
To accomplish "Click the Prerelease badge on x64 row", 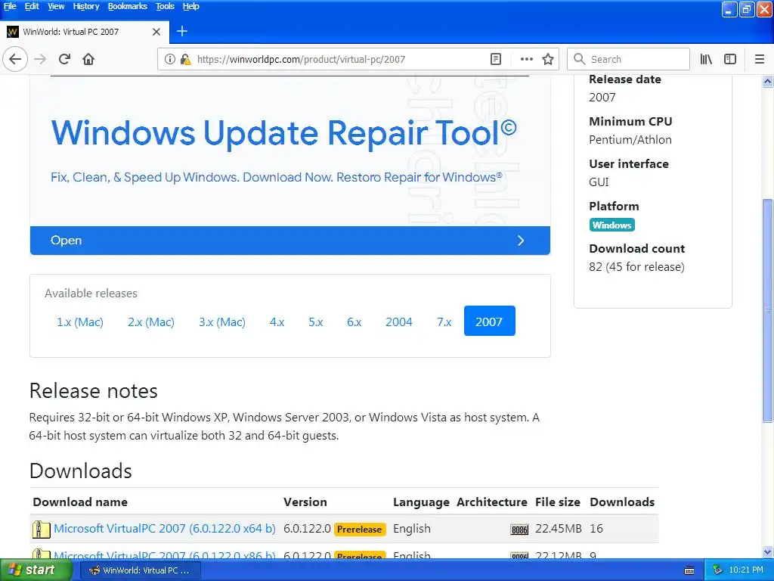I will pos(359,529).
